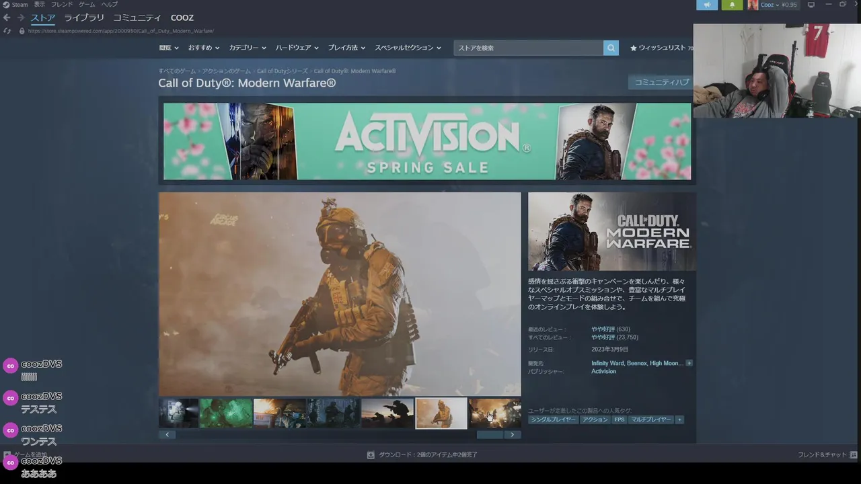This screenshot has height=484, width=861.
Task: Click the すべてのゲーム breadcrumb link
Action: [x=177, y=71]
